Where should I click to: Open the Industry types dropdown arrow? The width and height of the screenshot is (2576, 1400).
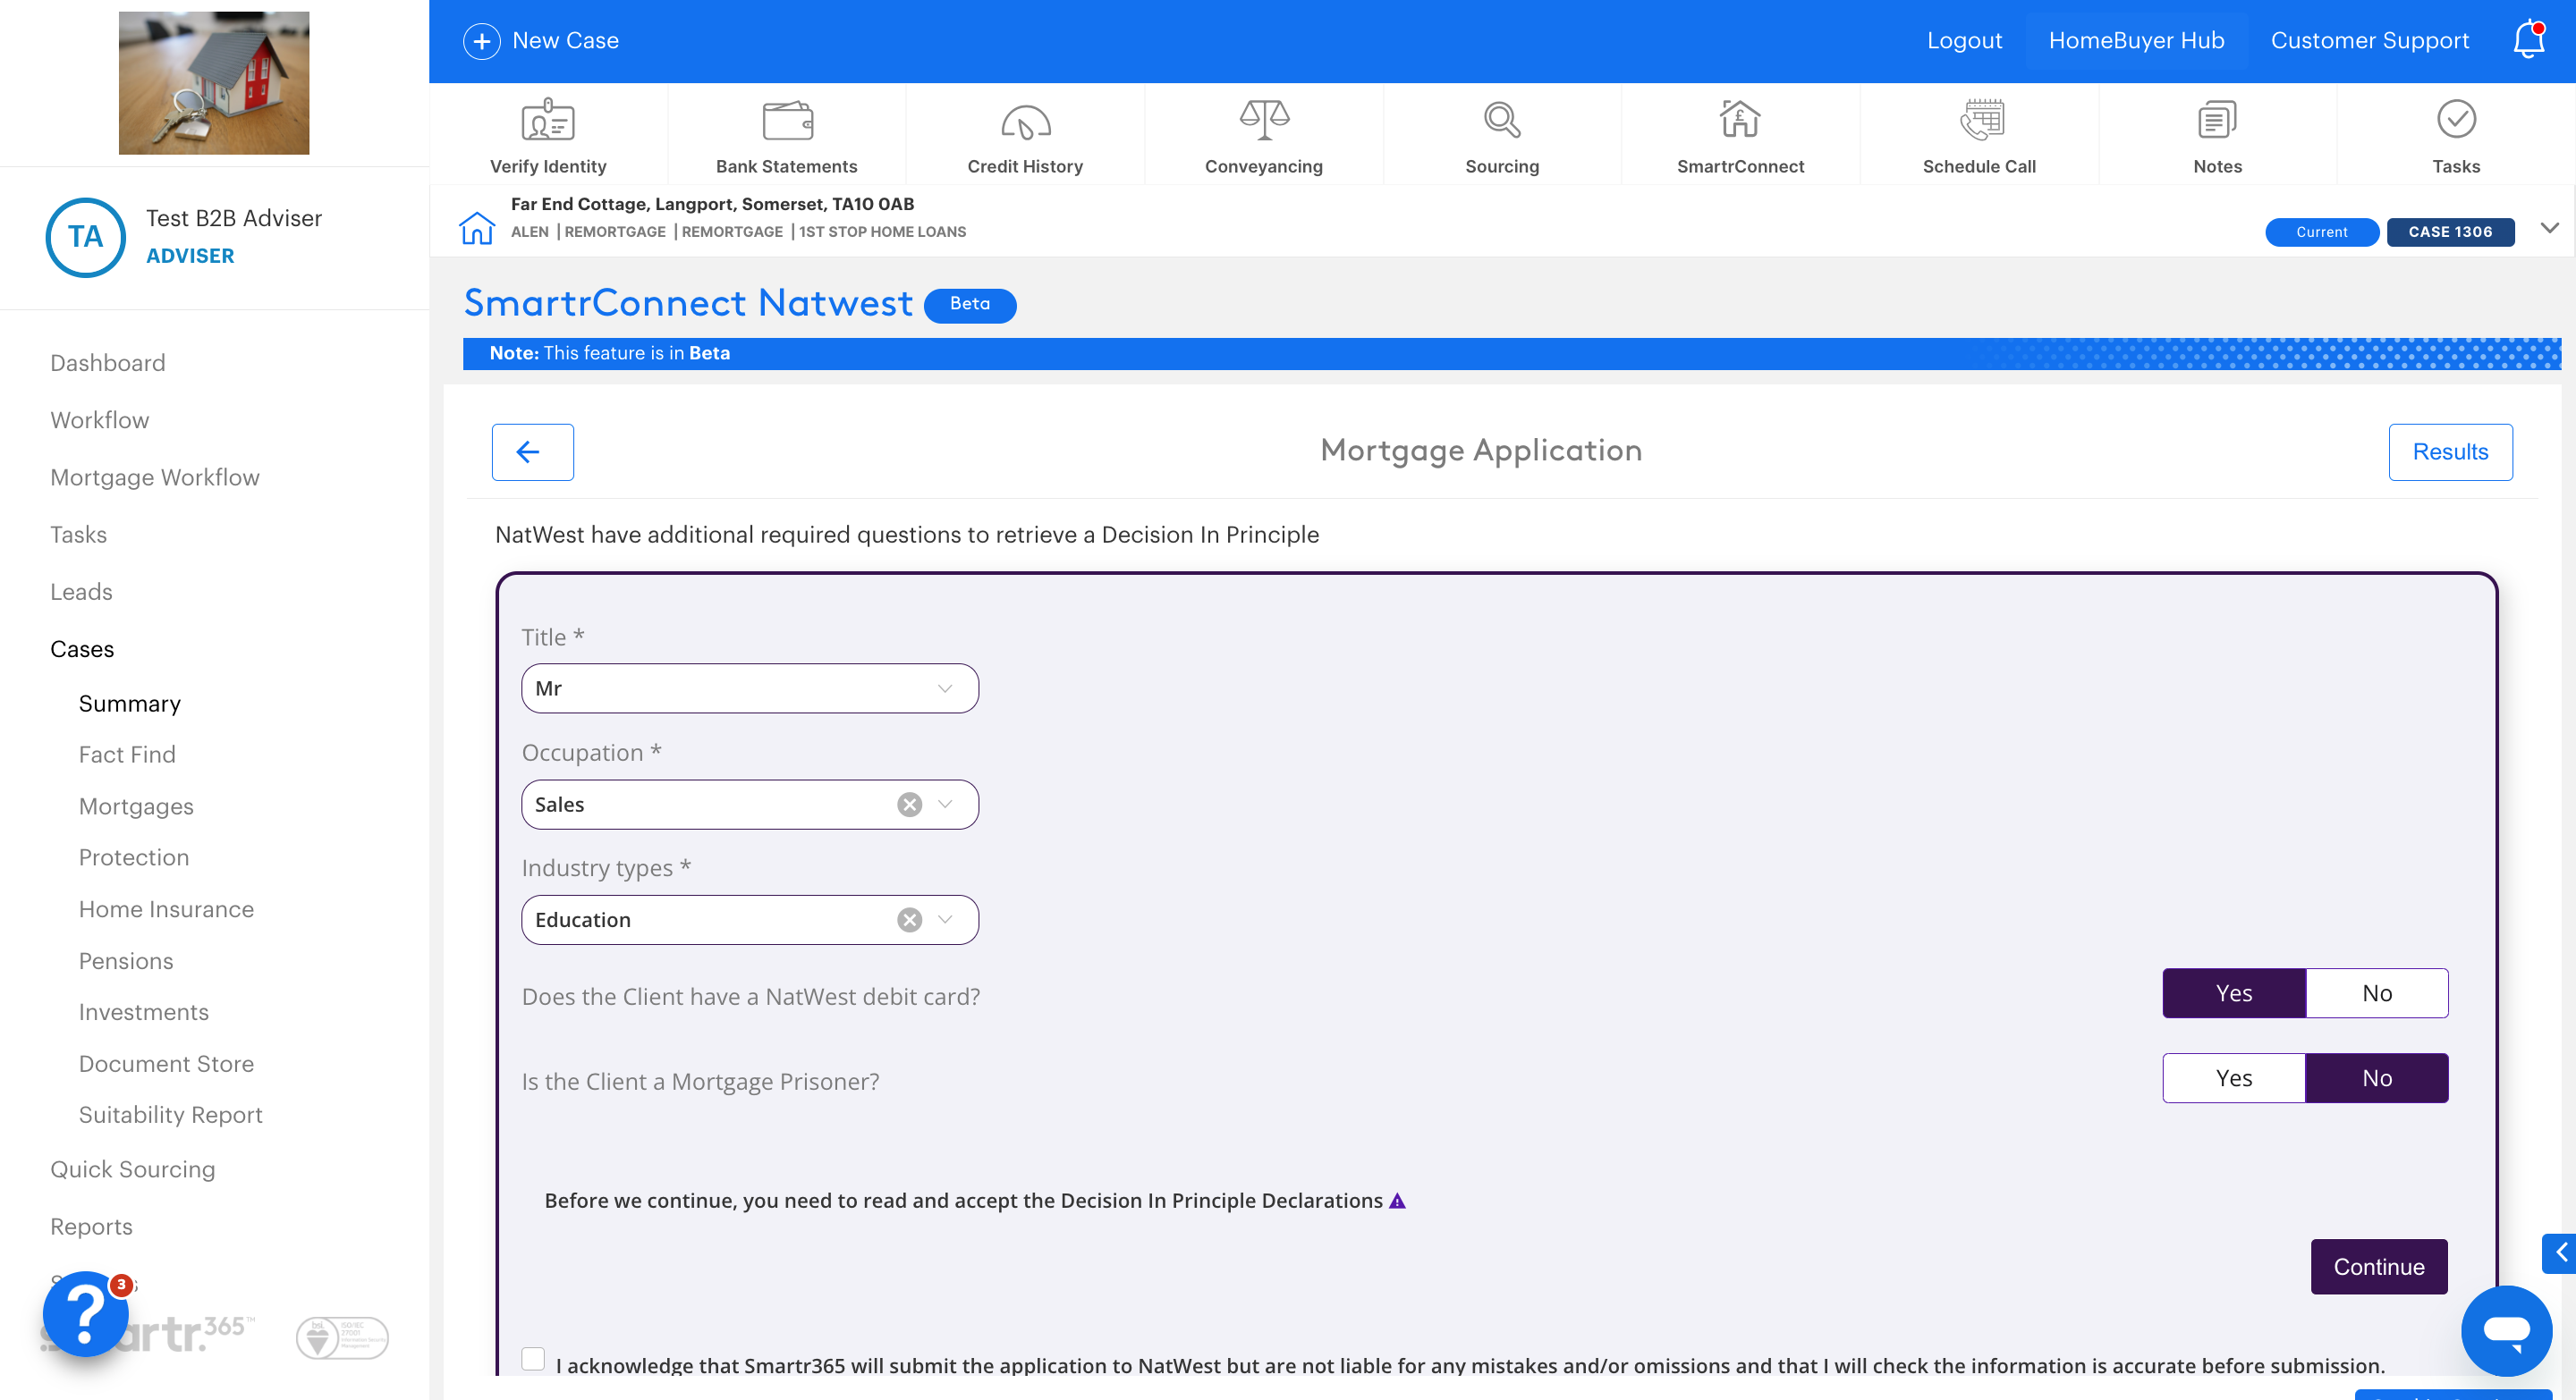click(945, 919)
